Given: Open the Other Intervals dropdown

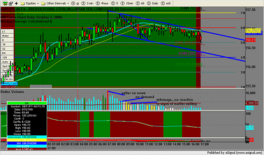Looking at the screenshot, I should pyautogui.click(x=55, y=3).
